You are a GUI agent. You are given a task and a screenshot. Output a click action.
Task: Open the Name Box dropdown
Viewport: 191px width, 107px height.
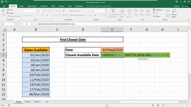point(13,24)
